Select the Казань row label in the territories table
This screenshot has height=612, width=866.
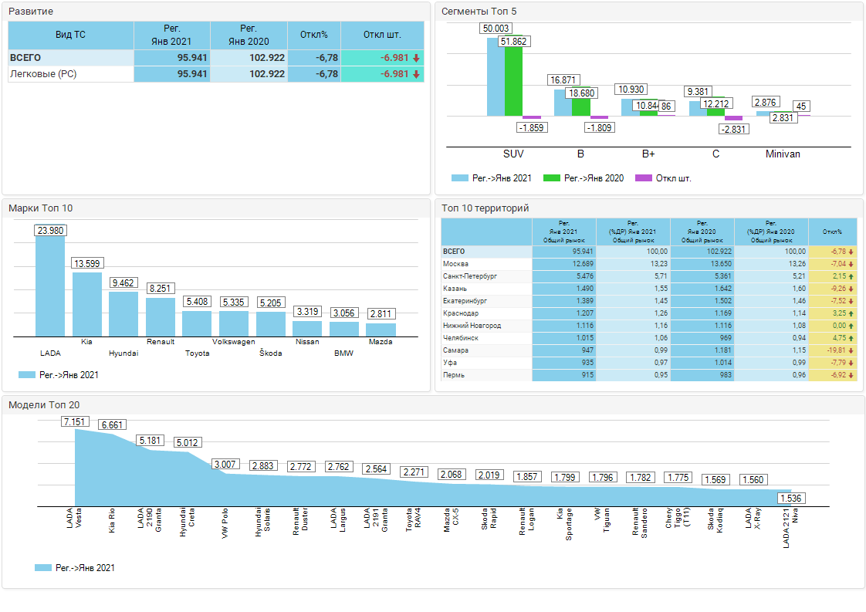[x=455, y=289]
